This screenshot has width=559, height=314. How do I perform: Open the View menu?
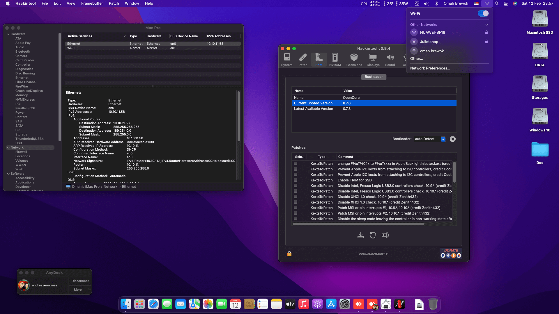tap(71, 3)
